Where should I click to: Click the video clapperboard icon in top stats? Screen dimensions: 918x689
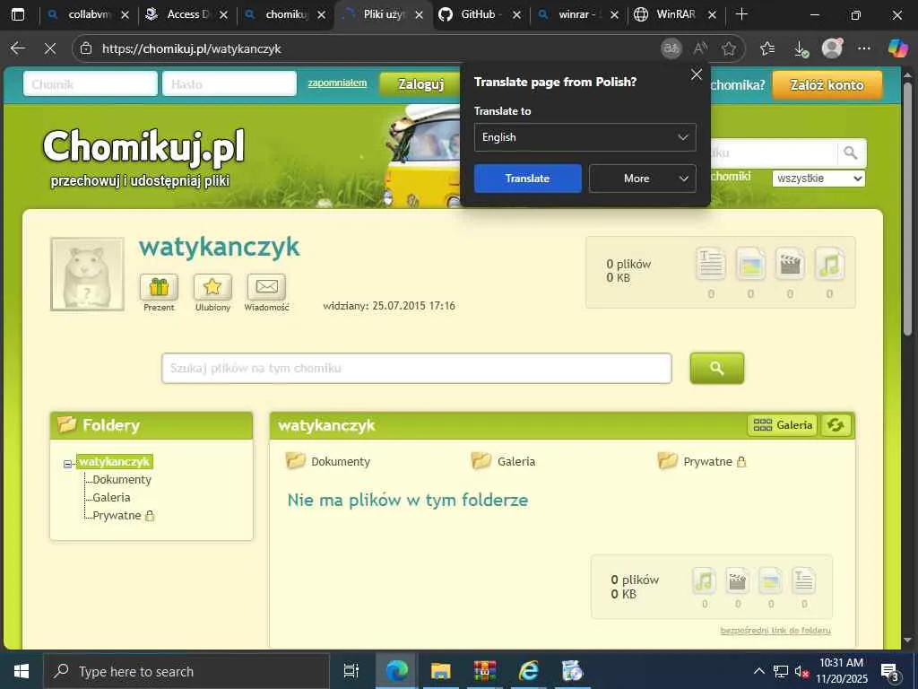pos(790,264)
